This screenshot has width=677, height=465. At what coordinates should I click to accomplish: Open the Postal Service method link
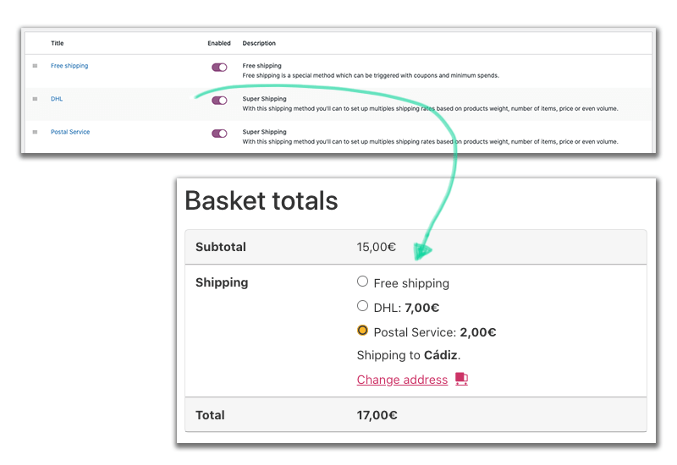(70, 132)
